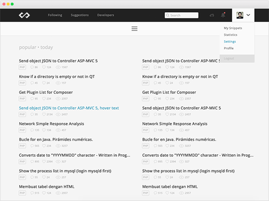Open Show the process list in mysql, left column

tap(65, 171)
